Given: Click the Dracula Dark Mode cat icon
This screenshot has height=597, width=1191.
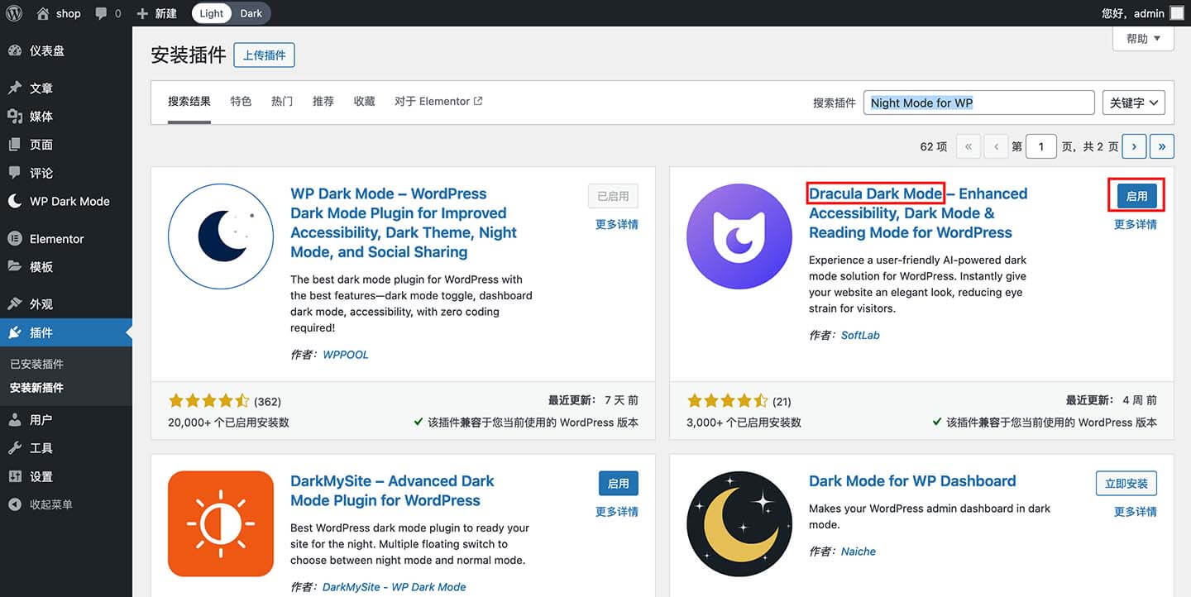Looking at the screenshot, I should [739, 236].
